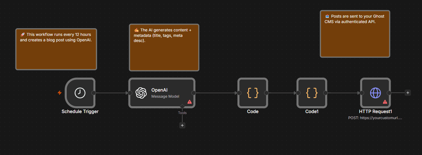Click the OpenAI node input connector

(130, 93)
